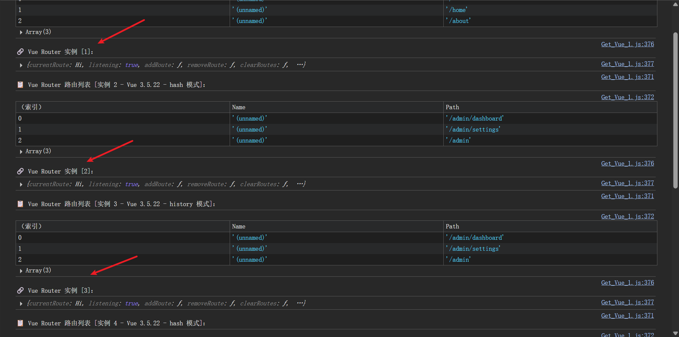Expand the Array(3) under the /home and /about table

[x=21, y=32]
